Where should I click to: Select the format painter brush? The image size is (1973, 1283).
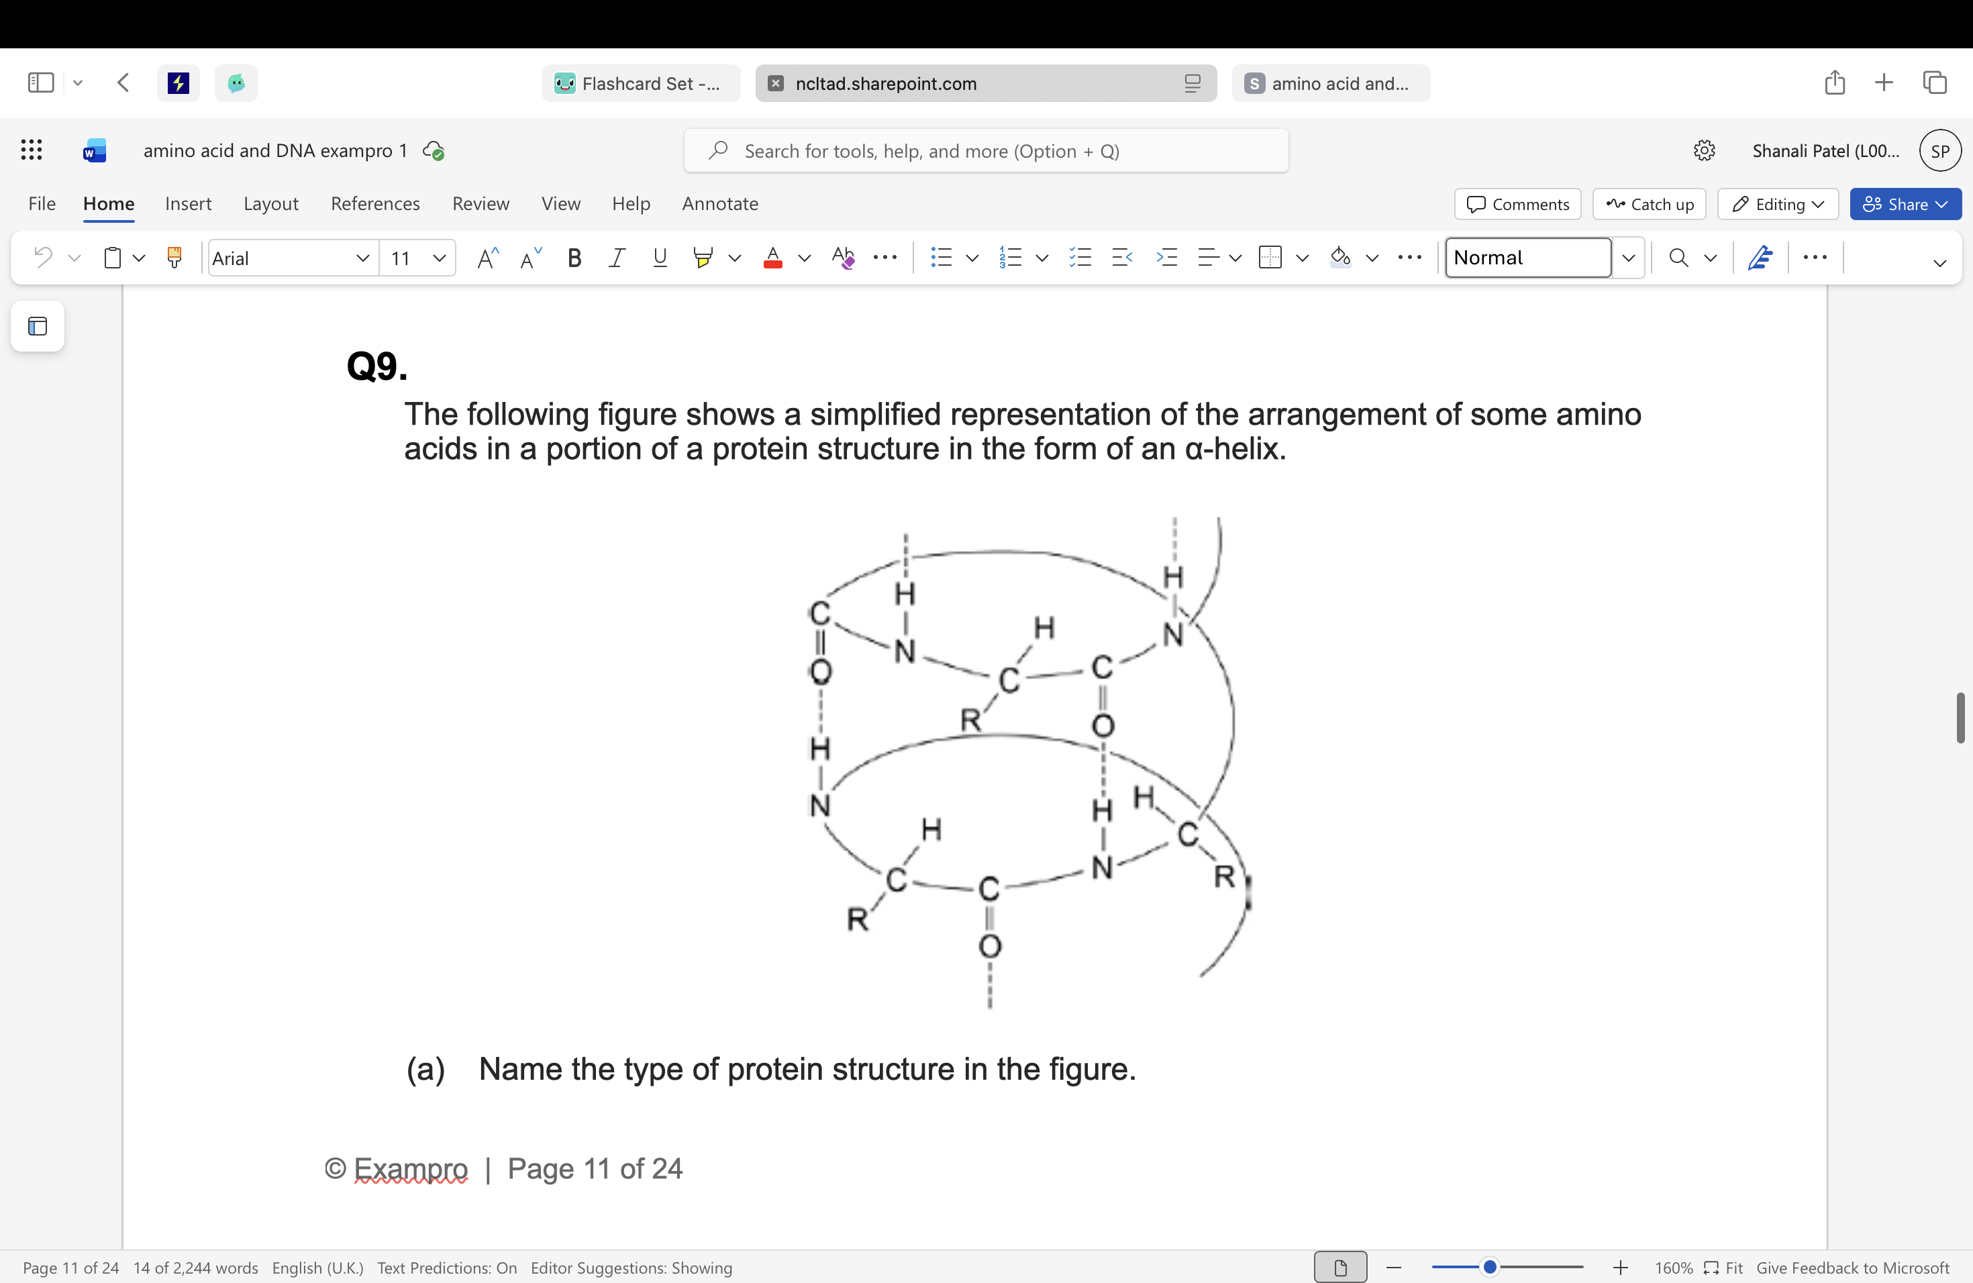tap(174, 258)
